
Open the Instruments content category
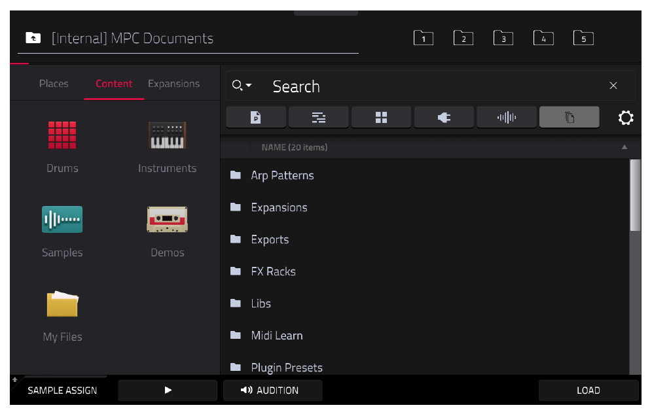(x=167, y=147)
